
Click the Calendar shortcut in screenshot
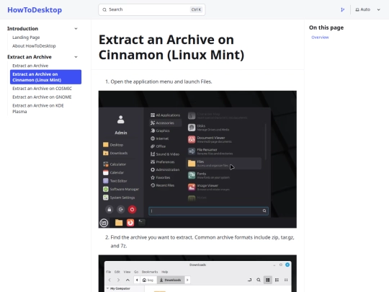point(113,172)
